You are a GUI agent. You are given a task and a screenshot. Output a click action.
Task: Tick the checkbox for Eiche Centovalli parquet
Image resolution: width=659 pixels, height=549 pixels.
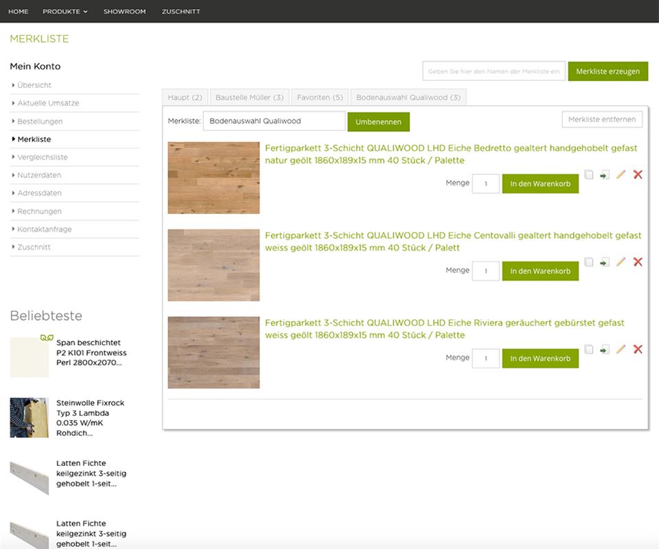click(x=589, y=262)
